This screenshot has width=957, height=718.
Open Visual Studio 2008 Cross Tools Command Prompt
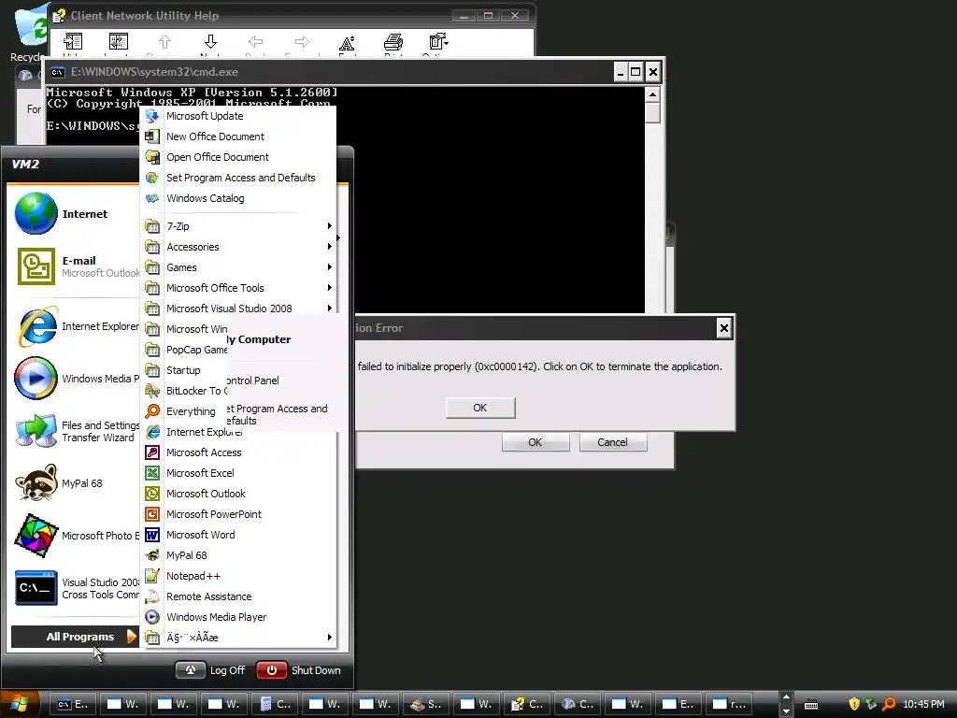coord(75,588)
